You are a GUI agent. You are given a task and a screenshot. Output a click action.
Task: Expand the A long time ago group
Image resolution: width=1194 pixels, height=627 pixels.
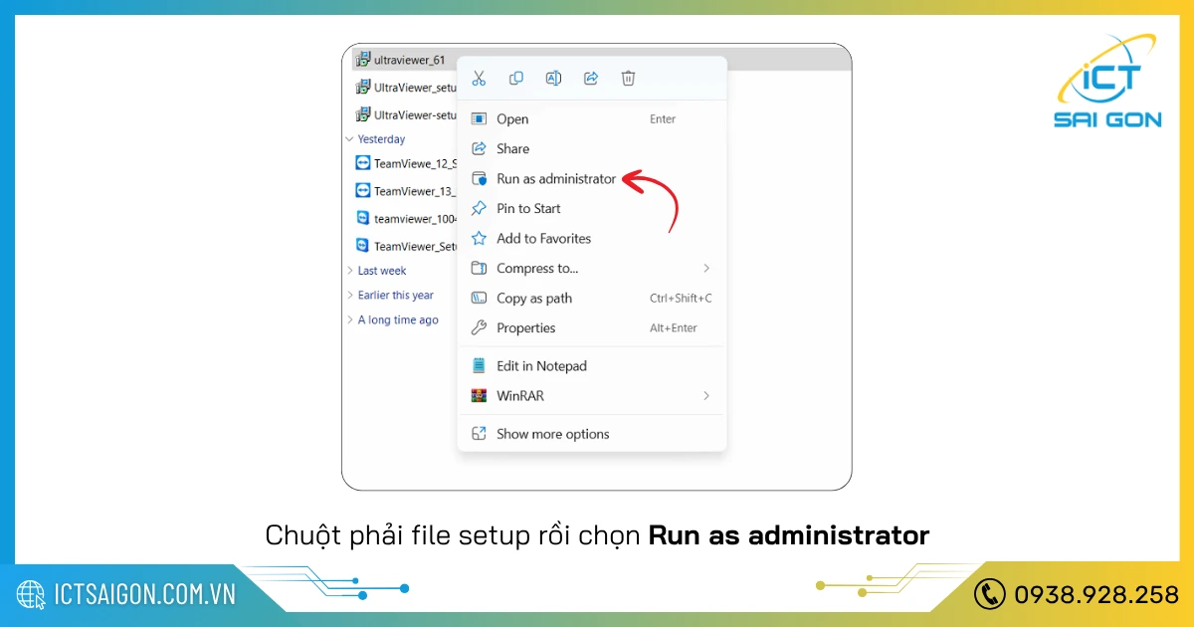pyautogui.click(x=349, y=320)
